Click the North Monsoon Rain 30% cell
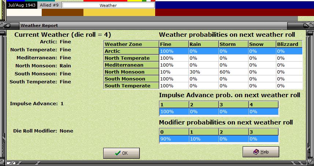The height and width of the screenshot is (166, 314). coord(203,72)
